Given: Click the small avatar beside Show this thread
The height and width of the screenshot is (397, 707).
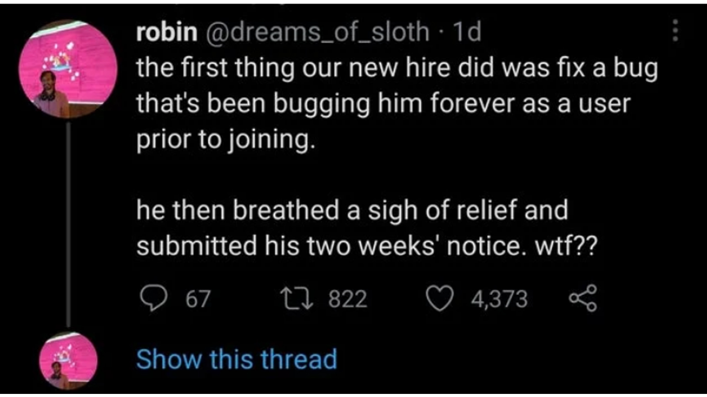Looking at the screenshot, I should [68, 360].
